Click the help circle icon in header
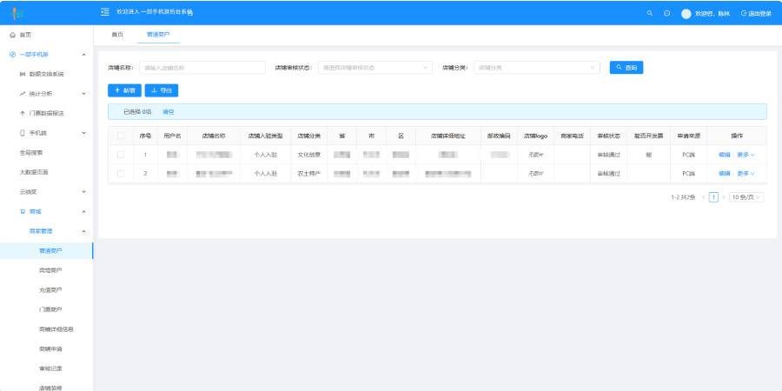 tap(666, 13)
